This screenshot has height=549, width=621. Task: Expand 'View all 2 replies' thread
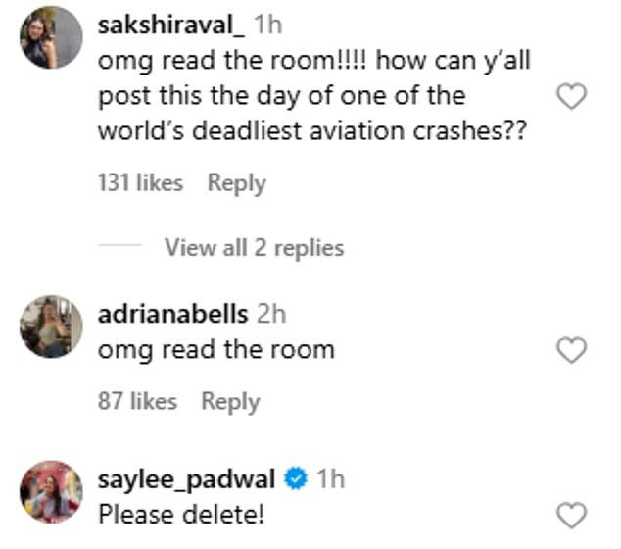pos(254,248)
